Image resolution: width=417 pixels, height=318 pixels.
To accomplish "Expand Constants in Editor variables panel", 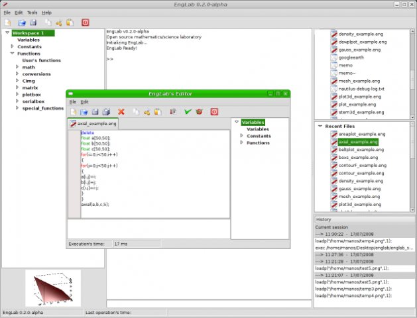I will (241, 136).
